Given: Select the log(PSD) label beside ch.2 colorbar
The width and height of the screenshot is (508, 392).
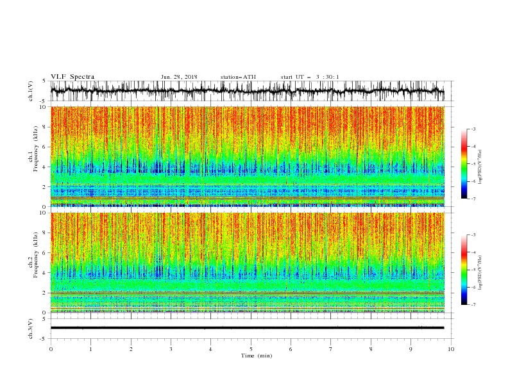Looking at the screenshot, I should (480, 272).
